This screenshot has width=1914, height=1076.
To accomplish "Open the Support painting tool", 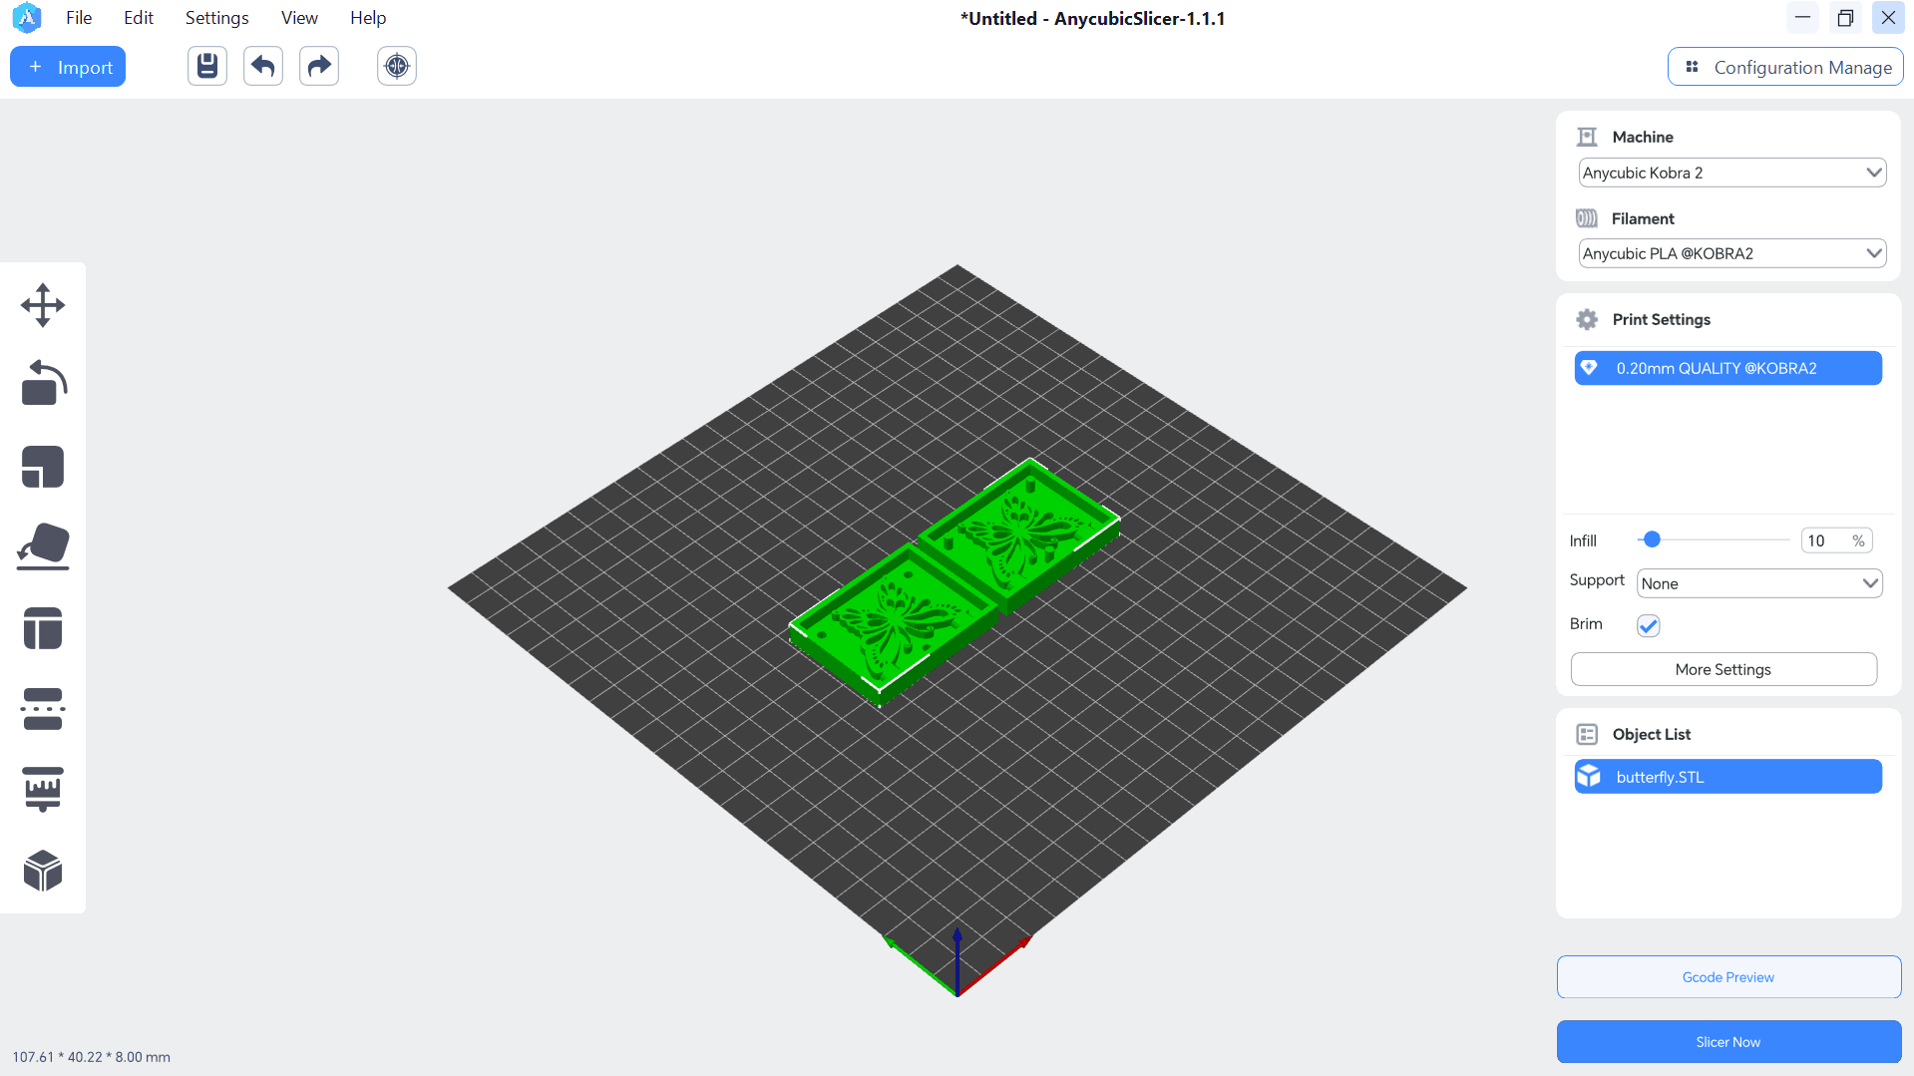I will (43, 790).
